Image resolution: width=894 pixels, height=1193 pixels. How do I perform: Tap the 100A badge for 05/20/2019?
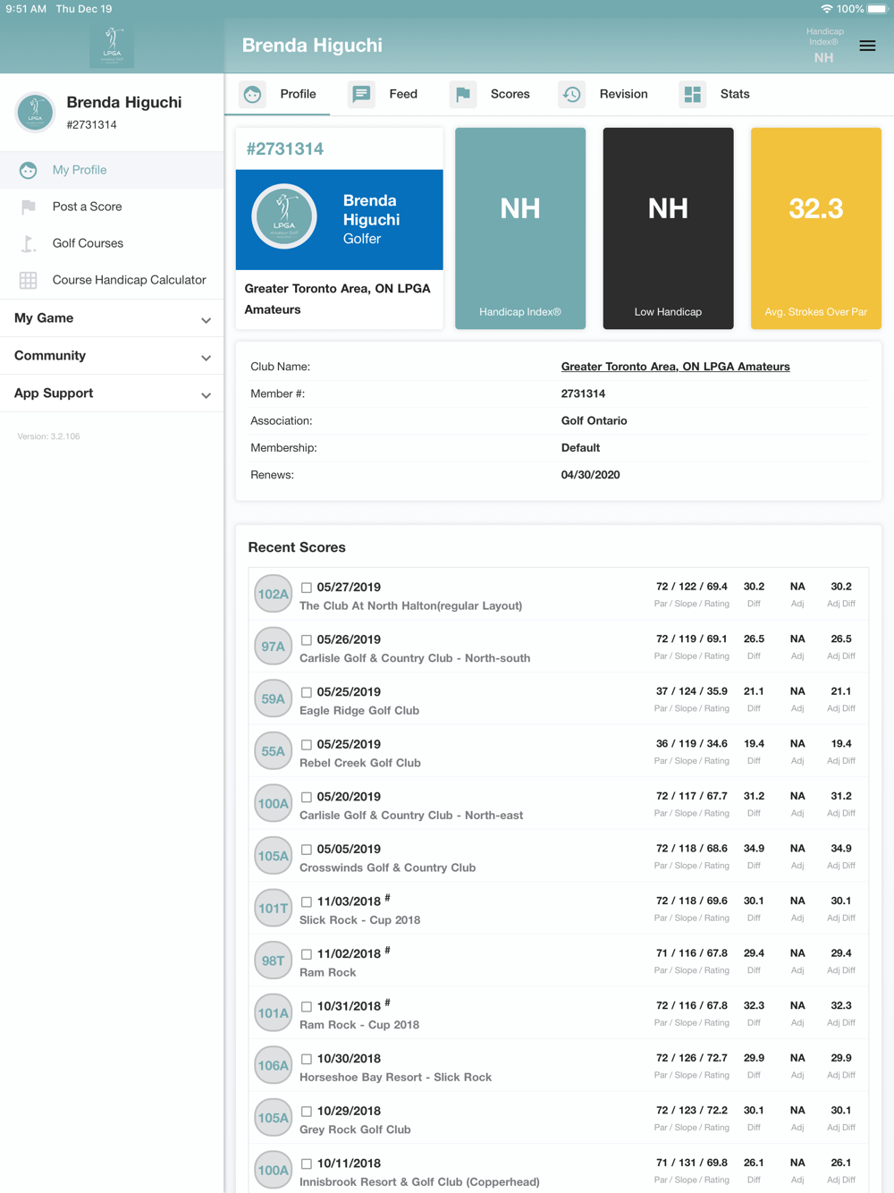click(x=273, y=804)
